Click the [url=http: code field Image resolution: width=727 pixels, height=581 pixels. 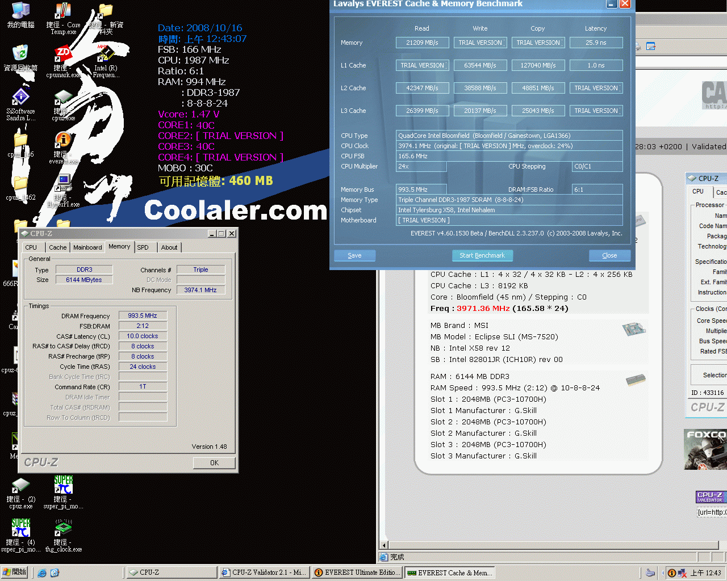point(712,512)
